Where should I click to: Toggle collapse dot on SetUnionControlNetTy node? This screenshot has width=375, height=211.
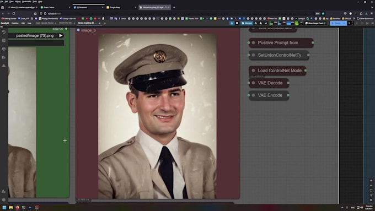pos(254,55)
